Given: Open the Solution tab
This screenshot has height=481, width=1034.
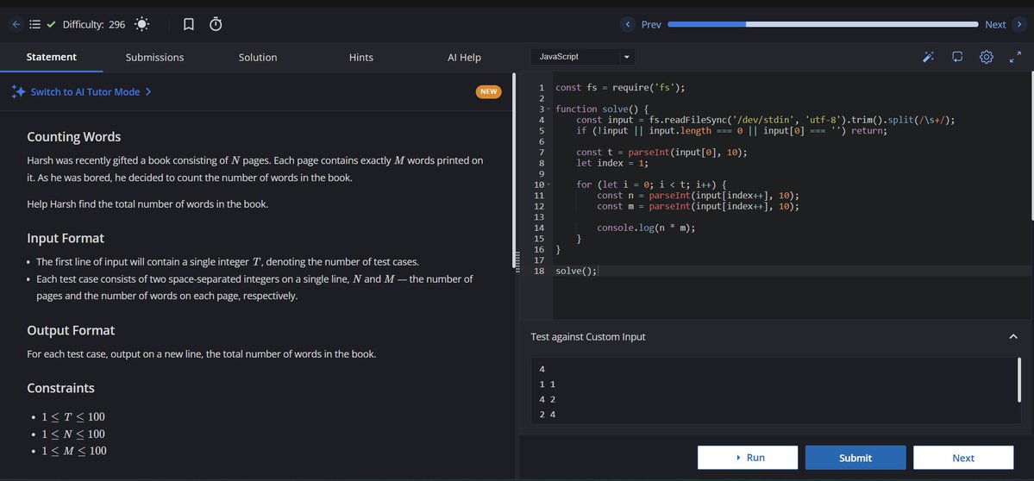Looking at the screenshot, I should tap(258, 58).
